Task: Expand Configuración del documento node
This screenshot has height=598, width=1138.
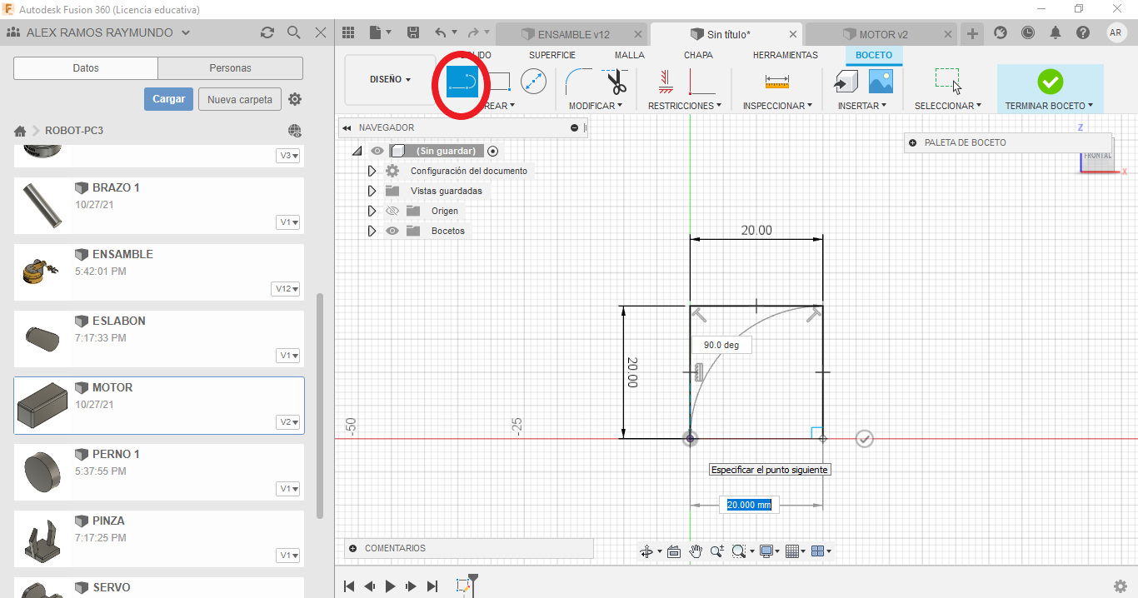Action: (x=372, y=171)
